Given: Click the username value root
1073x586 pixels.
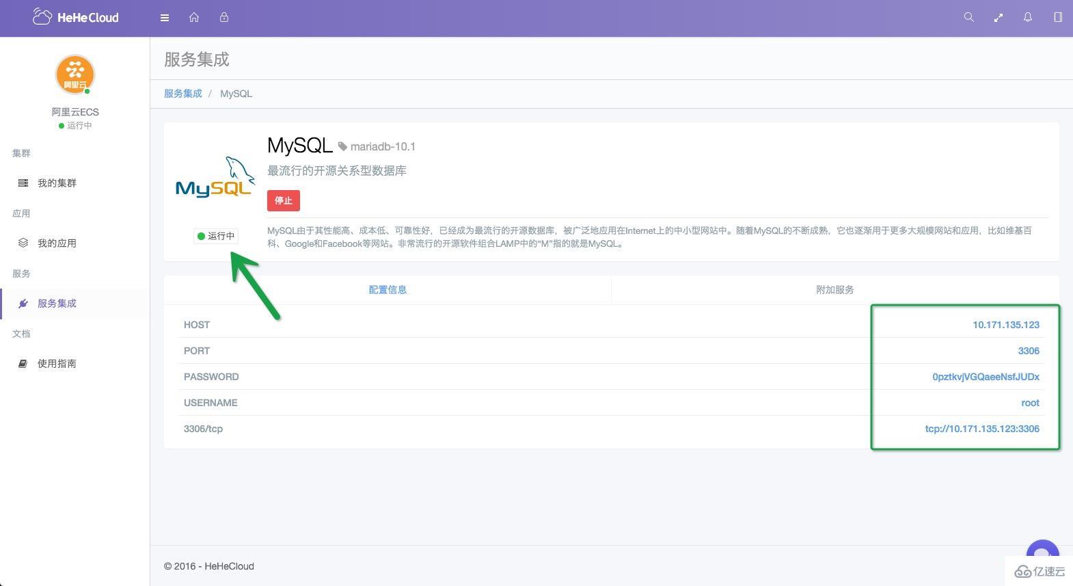Looking at the screenshot, I should pyautogui.click(x=1031, y=403).
